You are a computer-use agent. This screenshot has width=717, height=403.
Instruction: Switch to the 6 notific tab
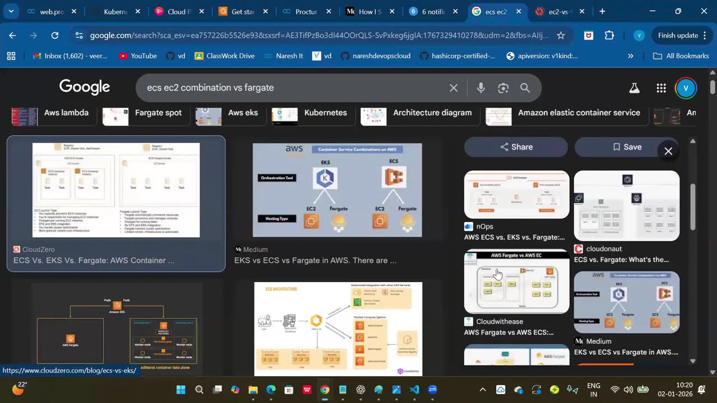pyautogui.click(x=435, y=11)
